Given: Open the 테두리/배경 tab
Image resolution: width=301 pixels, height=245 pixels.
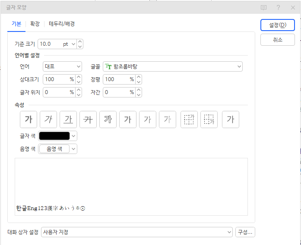Looking at the screenshot, I should click(x=62, y=24).
